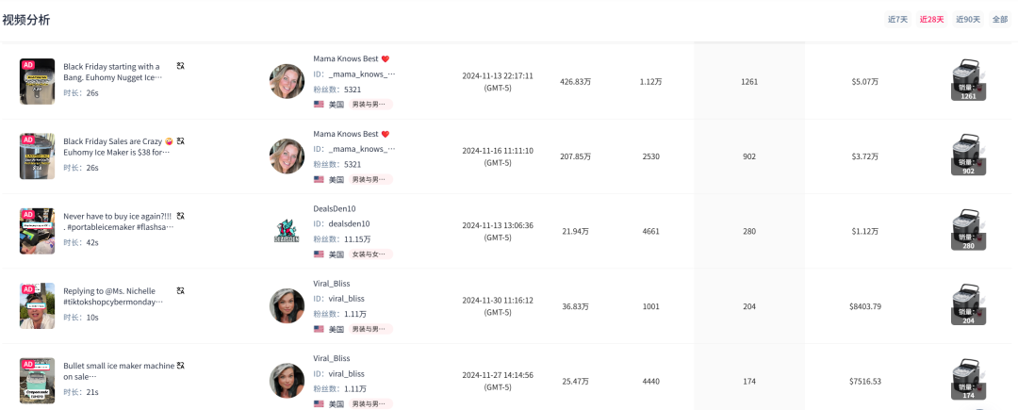Open the 10s "Replying to @Ms. Nichelle" video thumbnail
1018x410 pixels.
coord(37,305)
